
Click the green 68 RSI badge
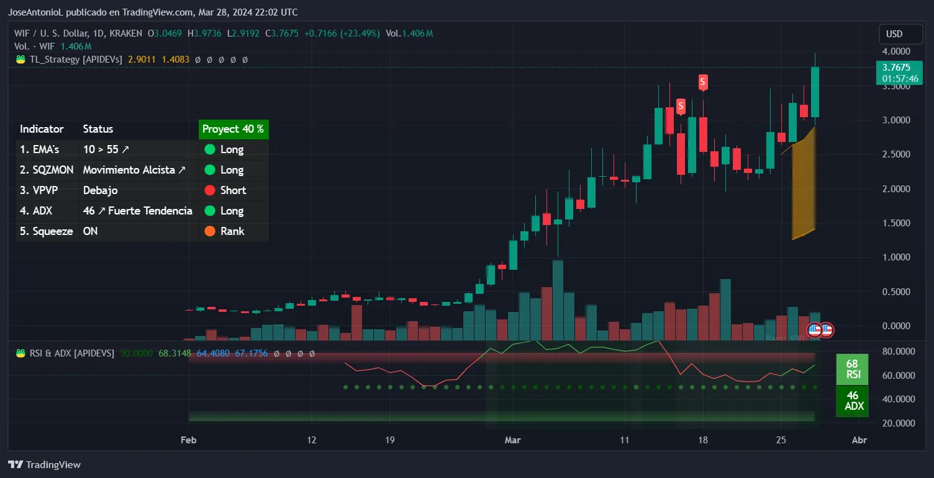tap(852, 370)
